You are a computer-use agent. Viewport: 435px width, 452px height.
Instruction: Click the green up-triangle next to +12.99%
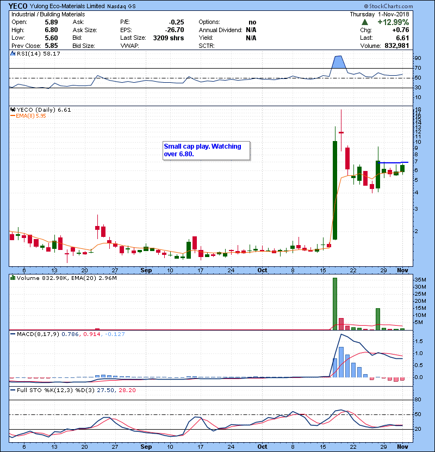pos(364,22)
